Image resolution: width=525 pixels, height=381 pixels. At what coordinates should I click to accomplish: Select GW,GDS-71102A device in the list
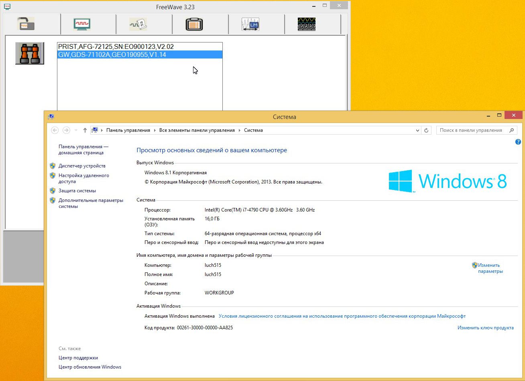point(140,54)
